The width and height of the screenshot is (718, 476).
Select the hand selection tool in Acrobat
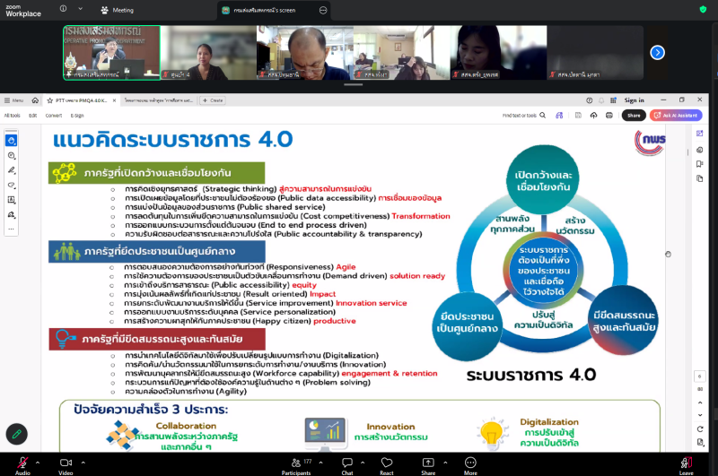12,141
